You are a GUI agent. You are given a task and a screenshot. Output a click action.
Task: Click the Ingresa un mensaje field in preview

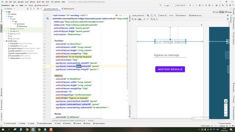[x=170, y=55]
